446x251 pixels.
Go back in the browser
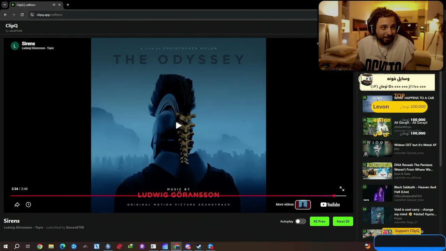tap(5, 15)
